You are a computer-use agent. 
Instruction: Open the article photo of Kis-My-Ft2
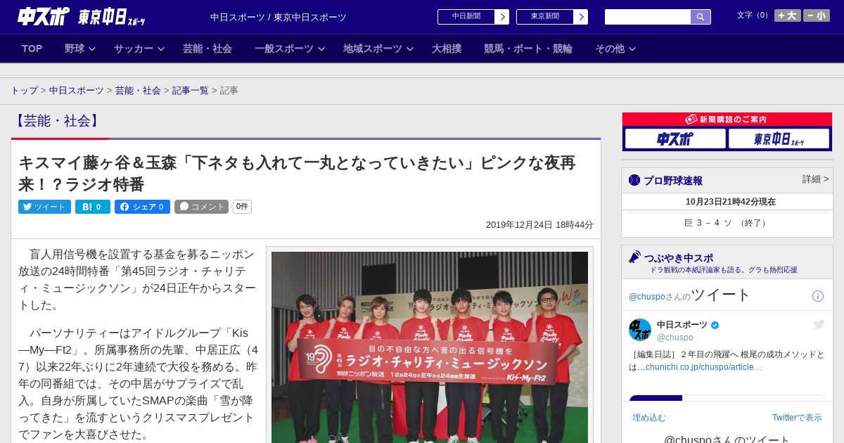[430, 347]
